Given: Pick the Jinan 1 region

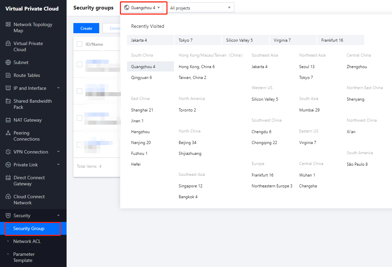Looking at the screenshot, I should point(137,121).
